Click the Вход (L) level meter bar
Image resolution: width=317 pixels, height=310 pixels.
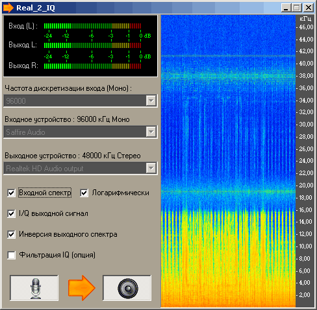[92, 26]
